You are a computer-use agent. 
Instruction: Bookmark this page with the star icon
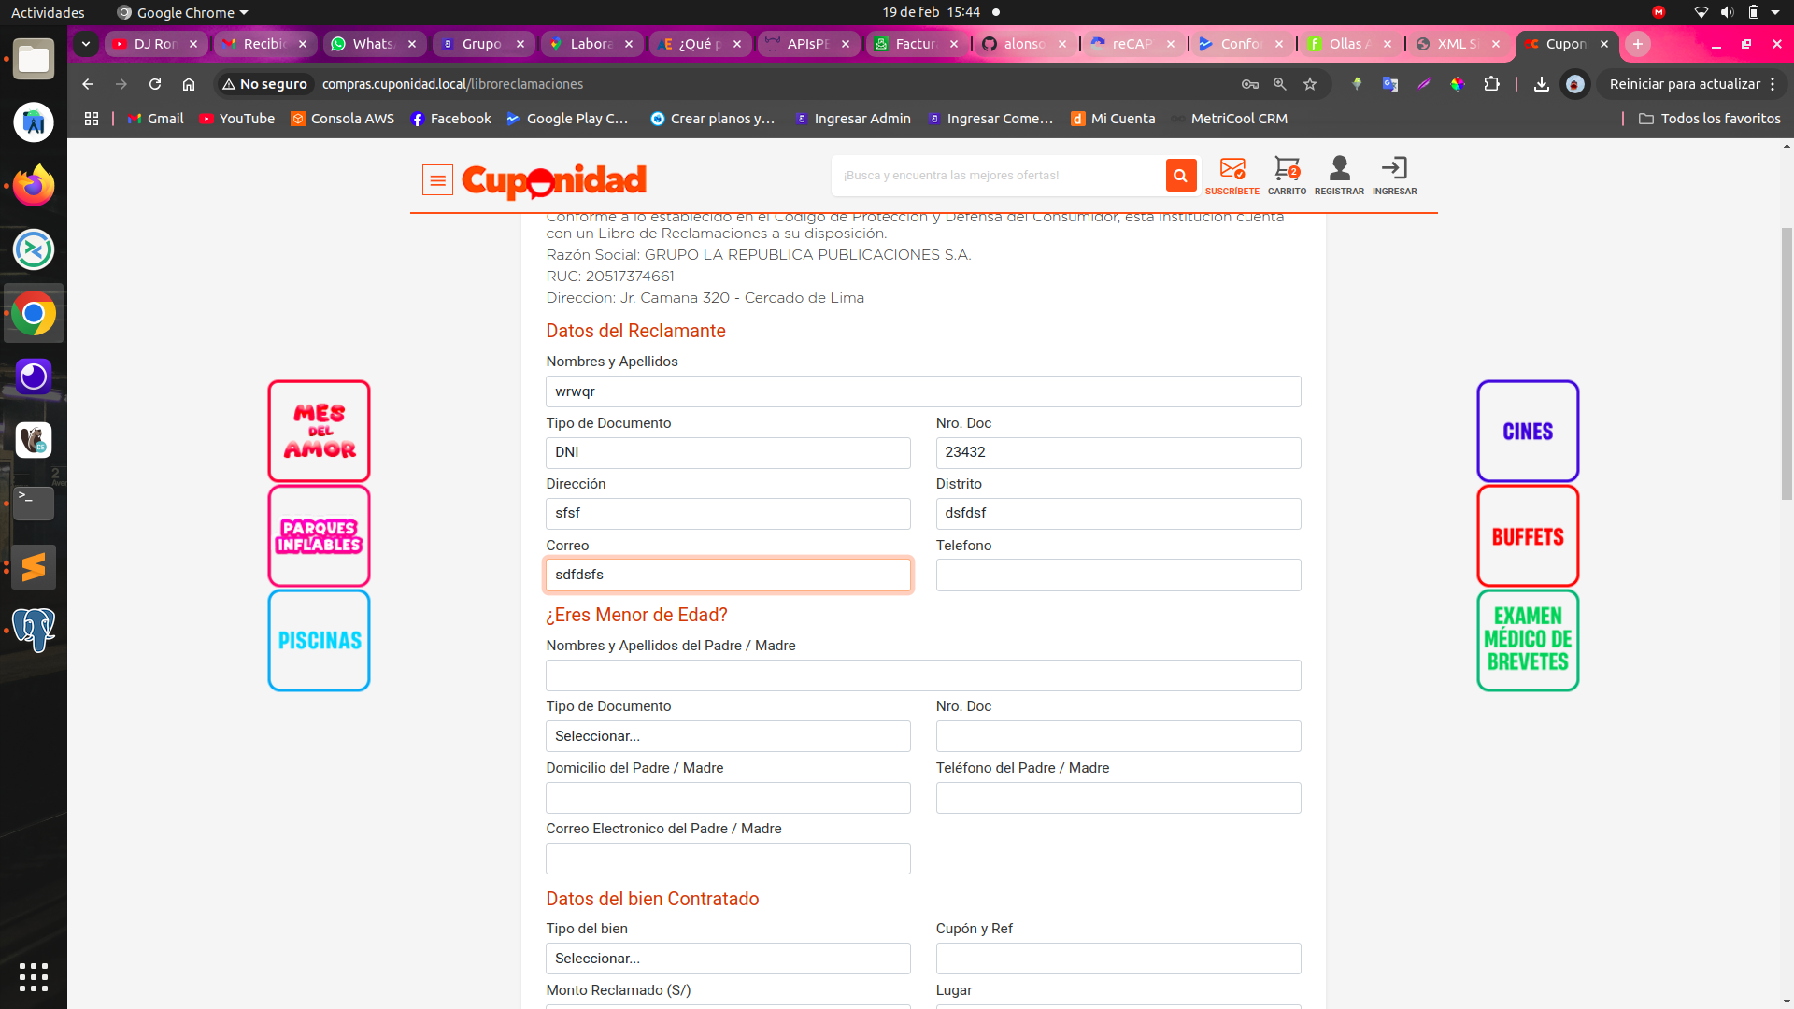pos(1310,84)
